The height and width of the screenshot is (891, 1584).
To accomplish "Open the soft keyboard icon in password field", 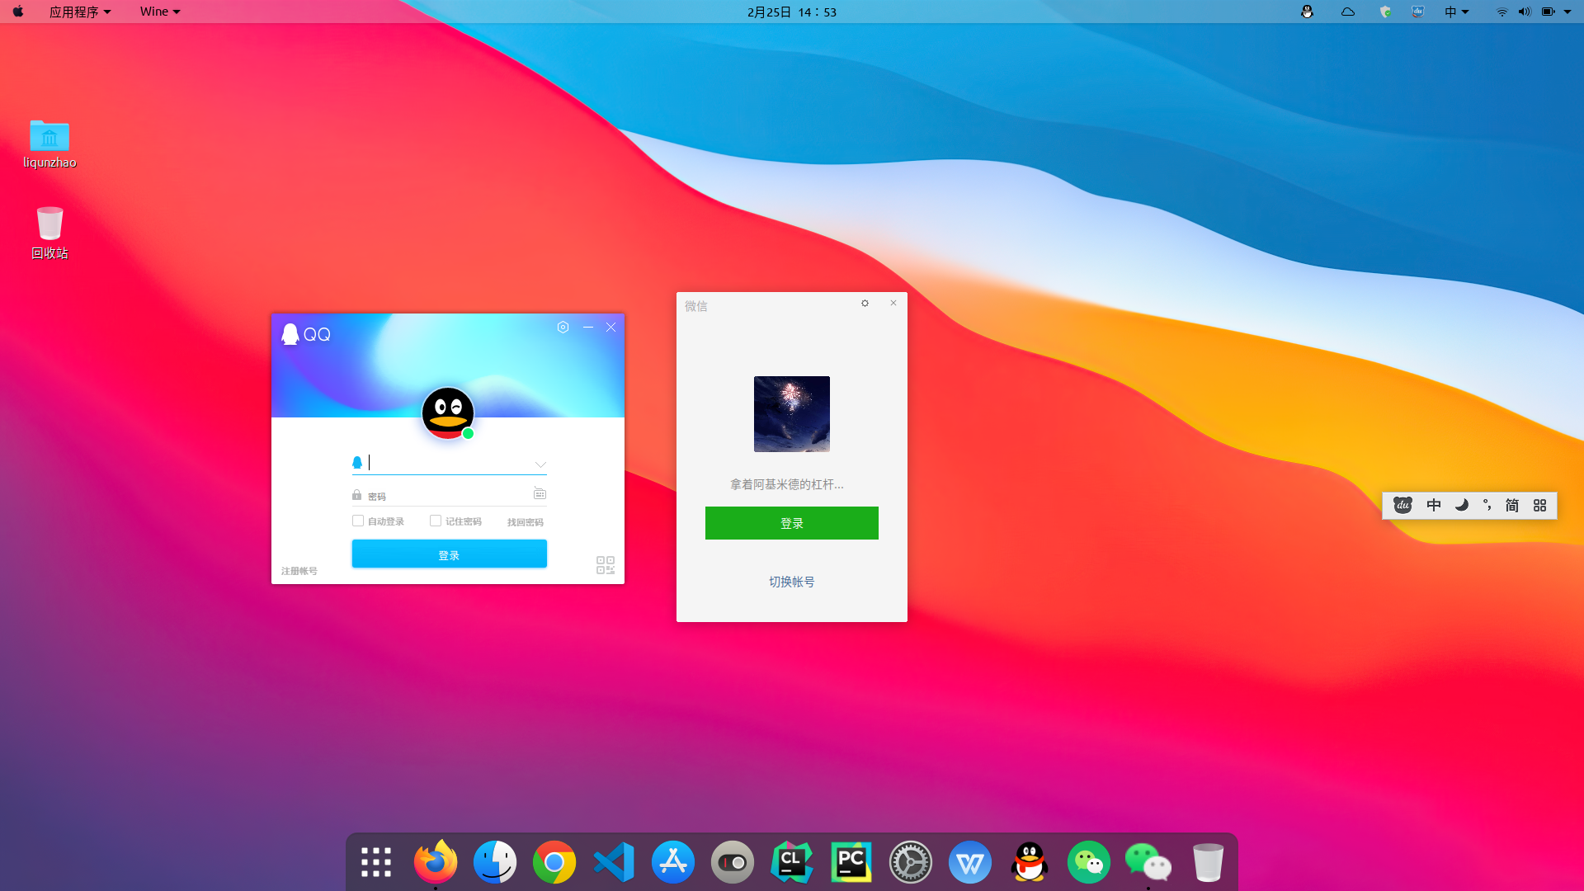I will 540,493.
